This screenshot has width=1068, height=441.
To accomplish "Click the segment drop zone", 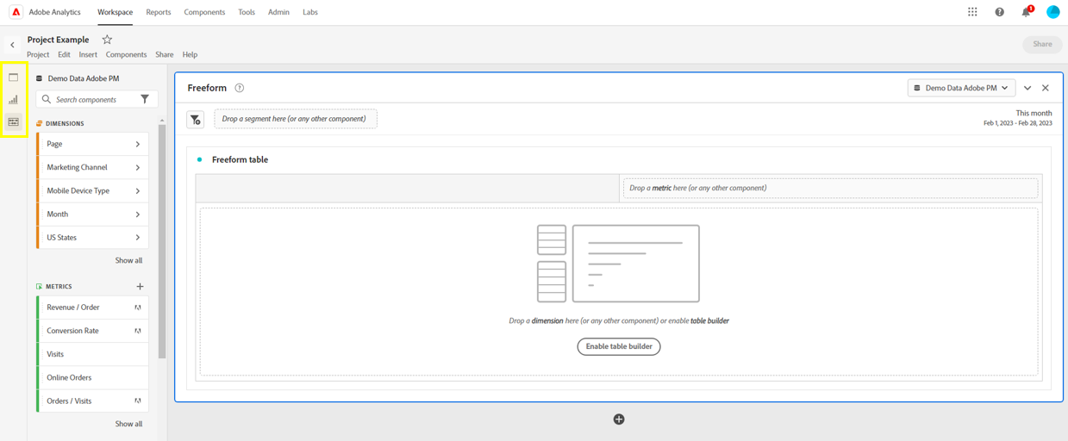I will tap(296, 119).
